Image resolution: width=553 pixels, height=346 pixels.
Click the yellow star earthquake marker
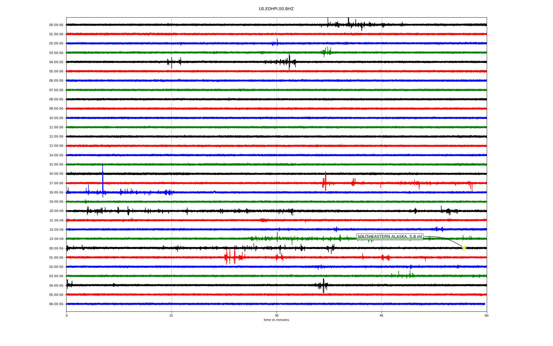[x=464, y=248]
